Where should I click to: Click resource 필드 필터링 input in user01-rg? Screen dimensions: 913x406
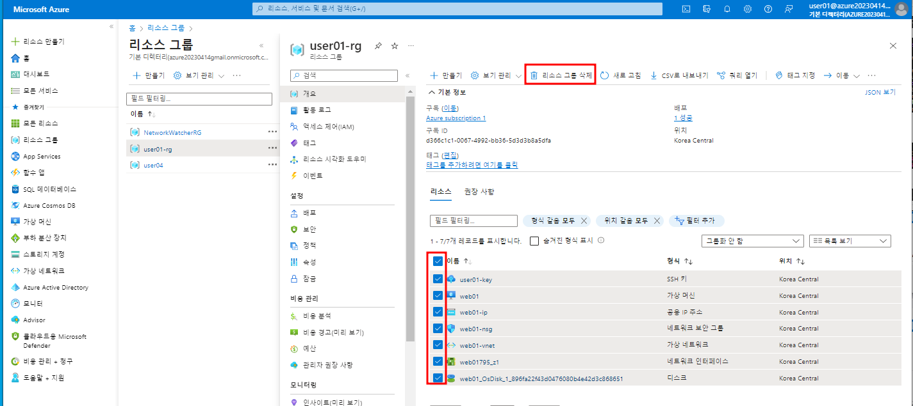tap(473, 221)
